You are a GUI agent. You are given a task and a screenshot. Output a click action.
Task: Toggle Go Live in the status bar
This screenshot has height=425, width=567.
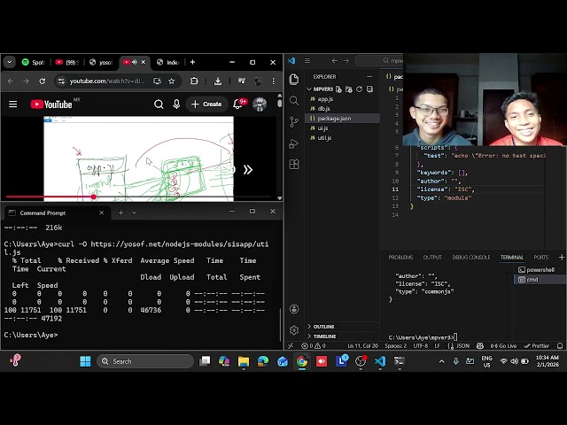pos(503,346)
